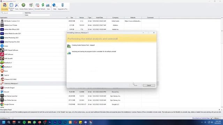Viewport: 223px width, 125px height.
Task: Select the Ableton Live 10 Suite icon
Action: 2,25
